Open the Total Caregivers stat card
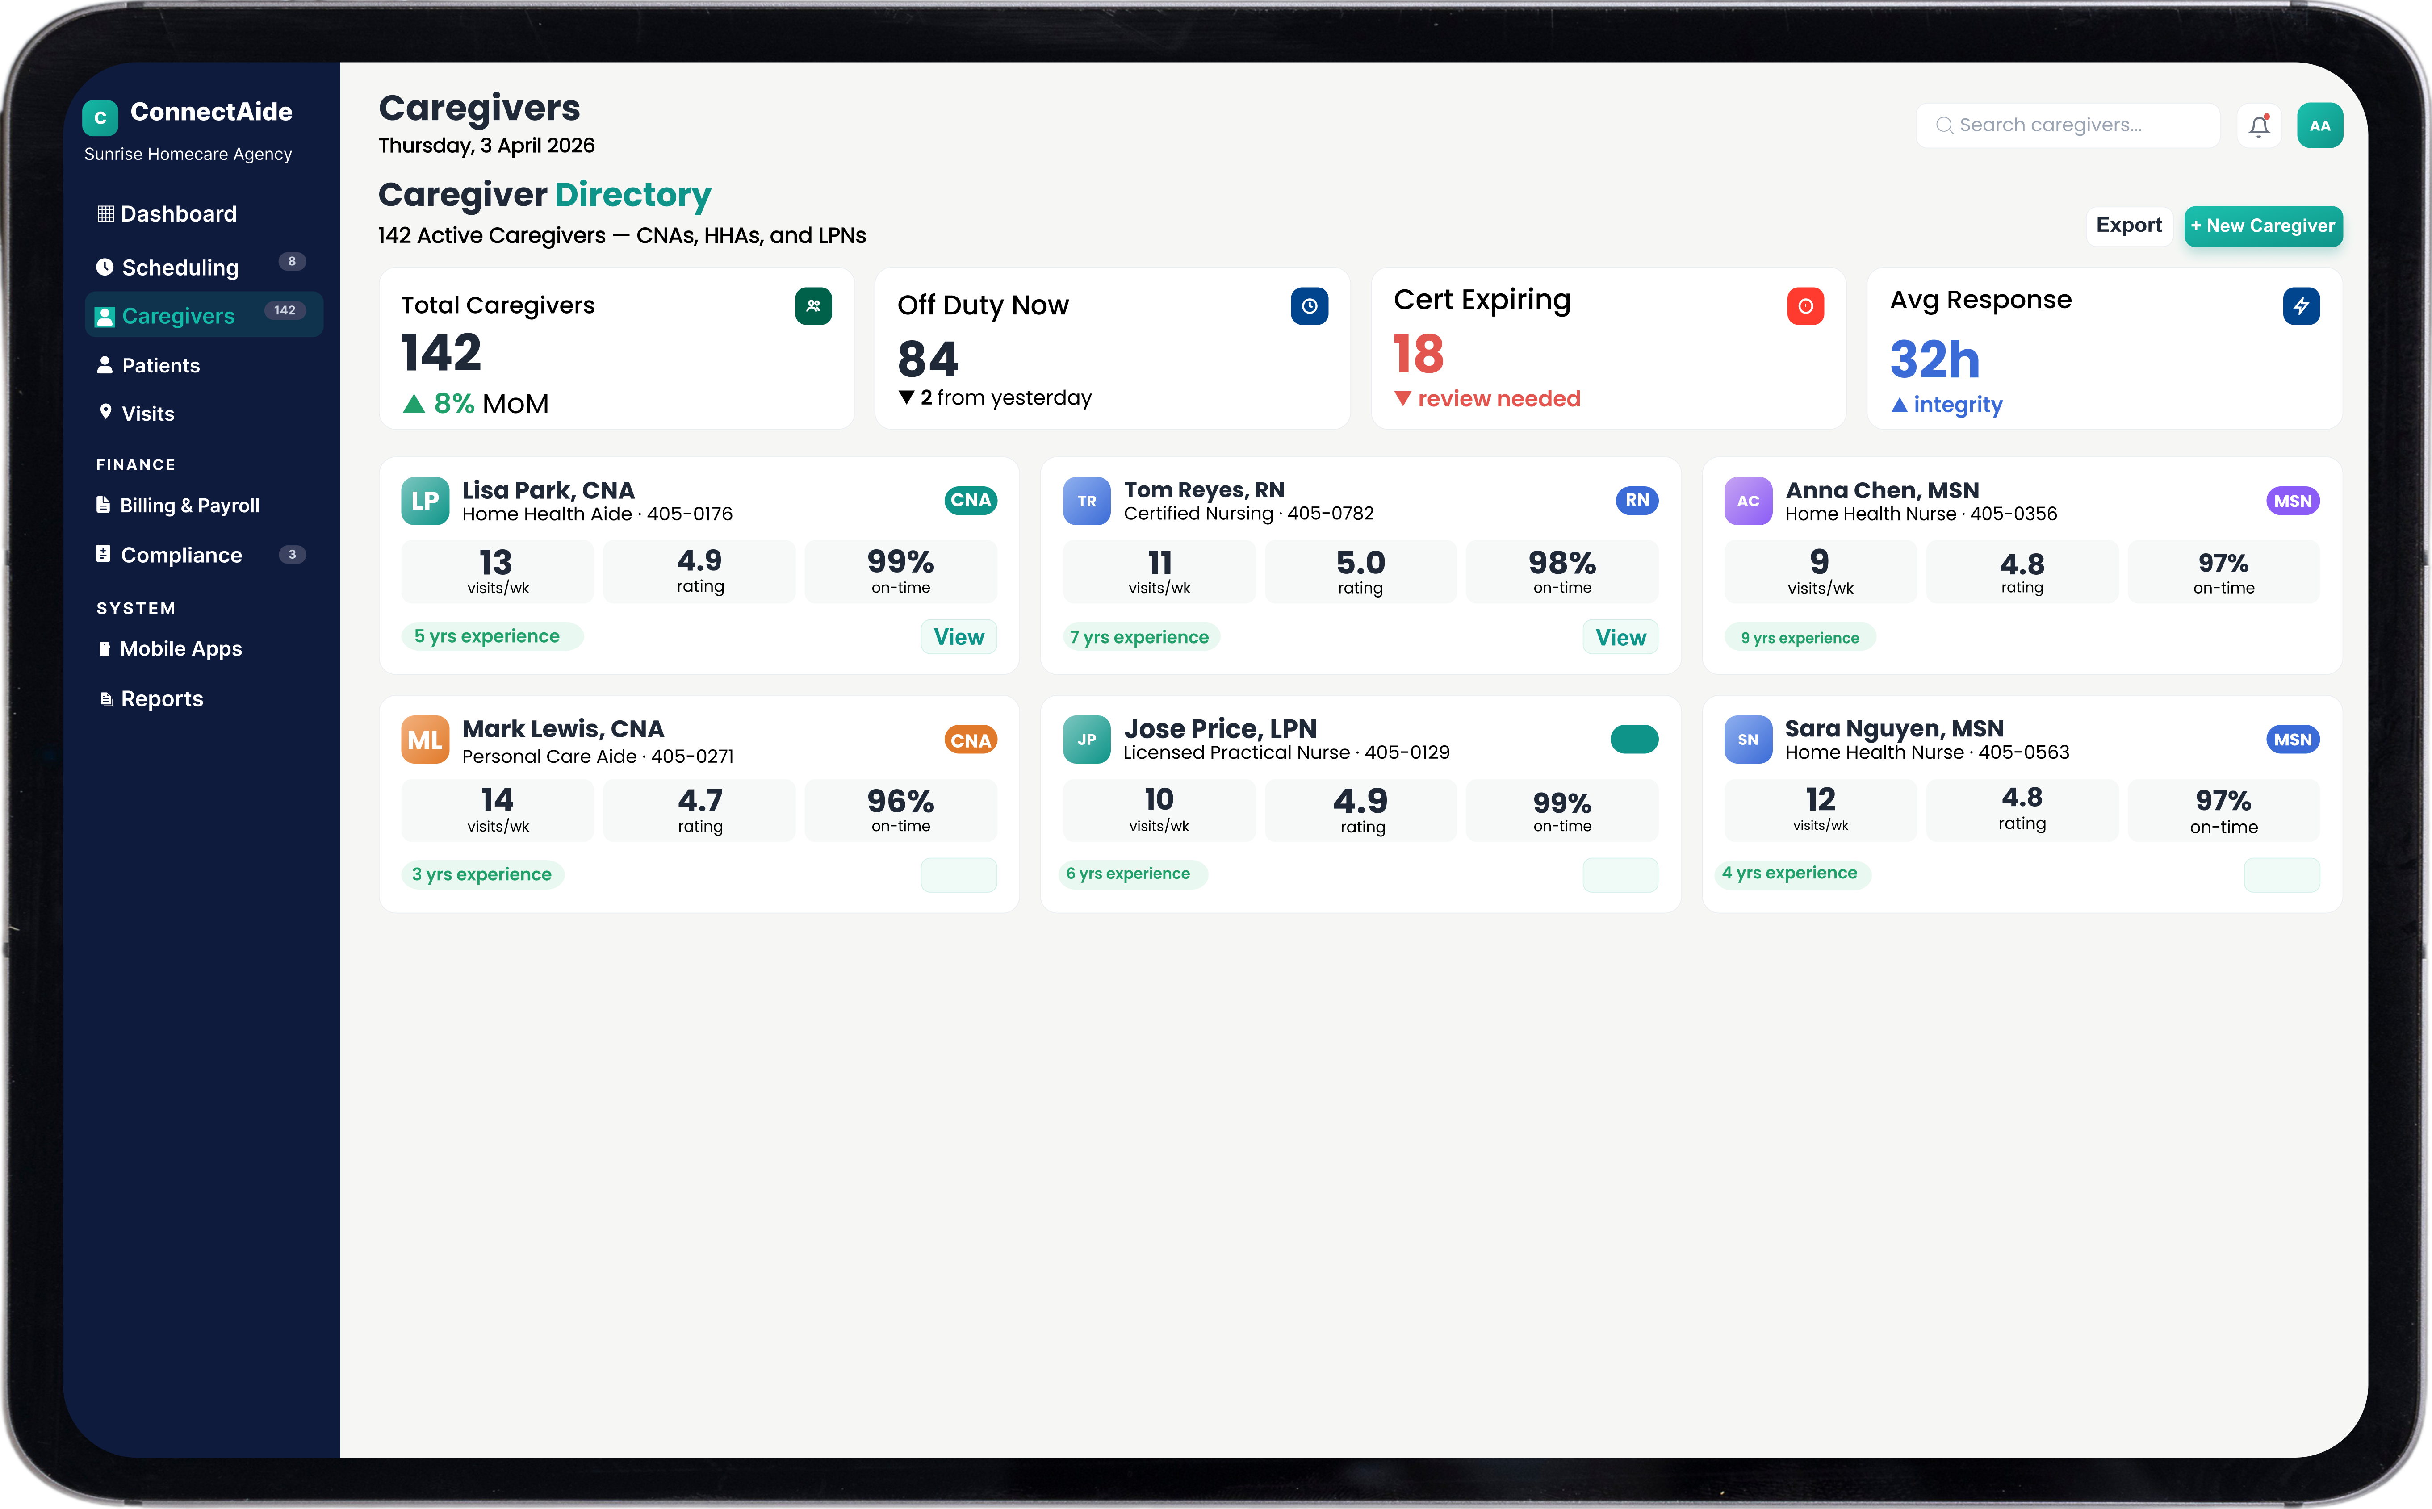 click(617, 348)
